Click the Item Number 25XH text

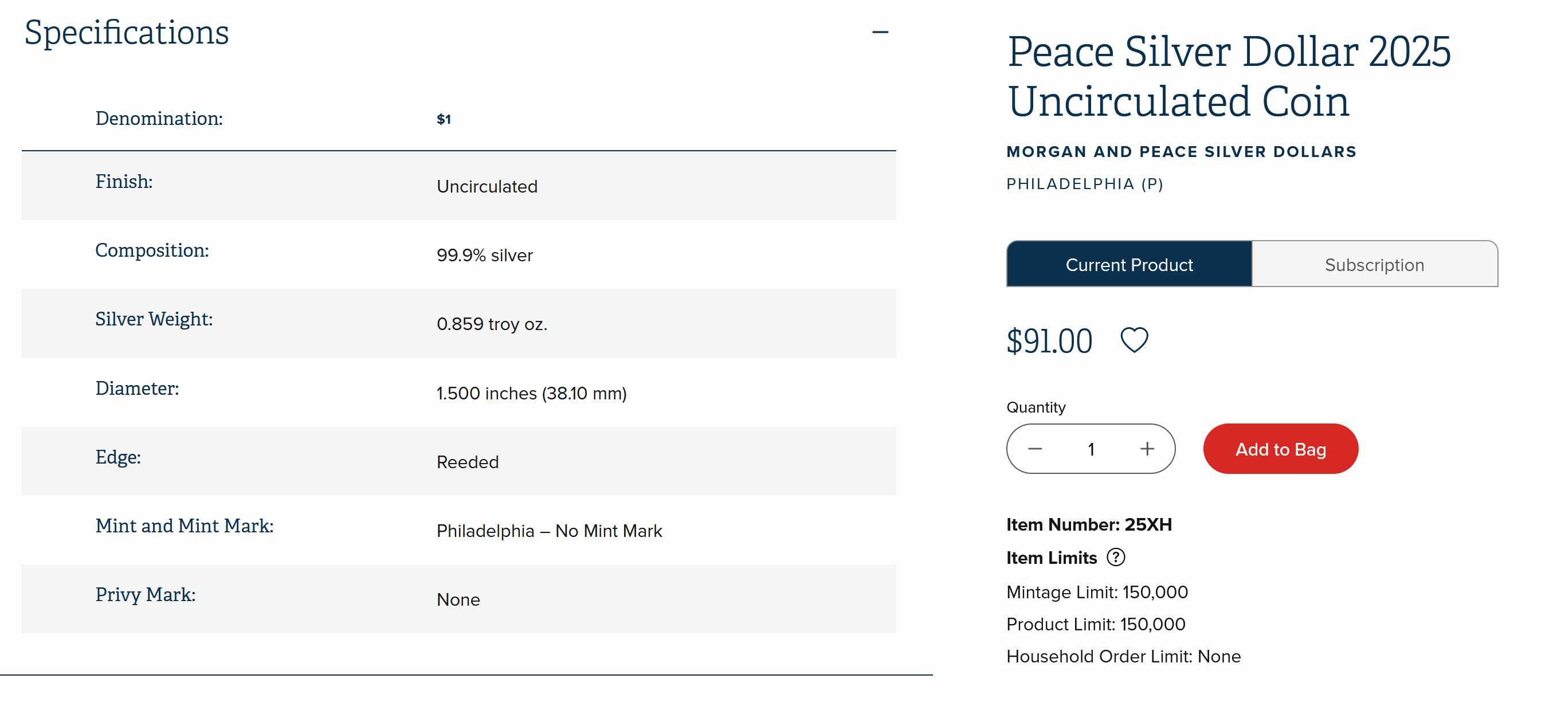(1089, 524)
